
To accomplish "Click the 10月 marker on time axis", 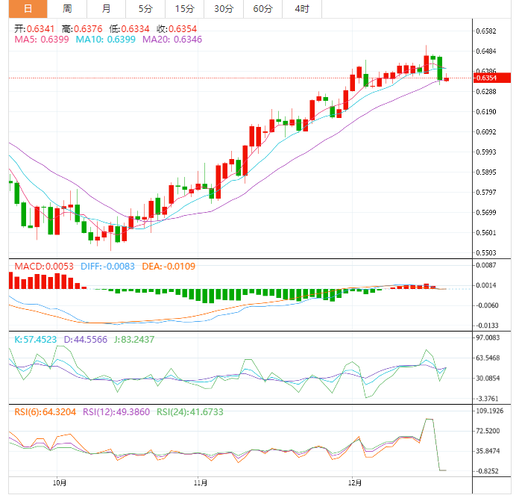I will 59,483.
